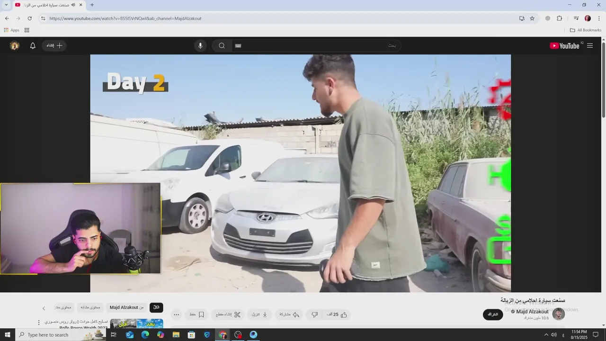
Task: Mute the YouTube tab audio icon
Action: point(73,5)
